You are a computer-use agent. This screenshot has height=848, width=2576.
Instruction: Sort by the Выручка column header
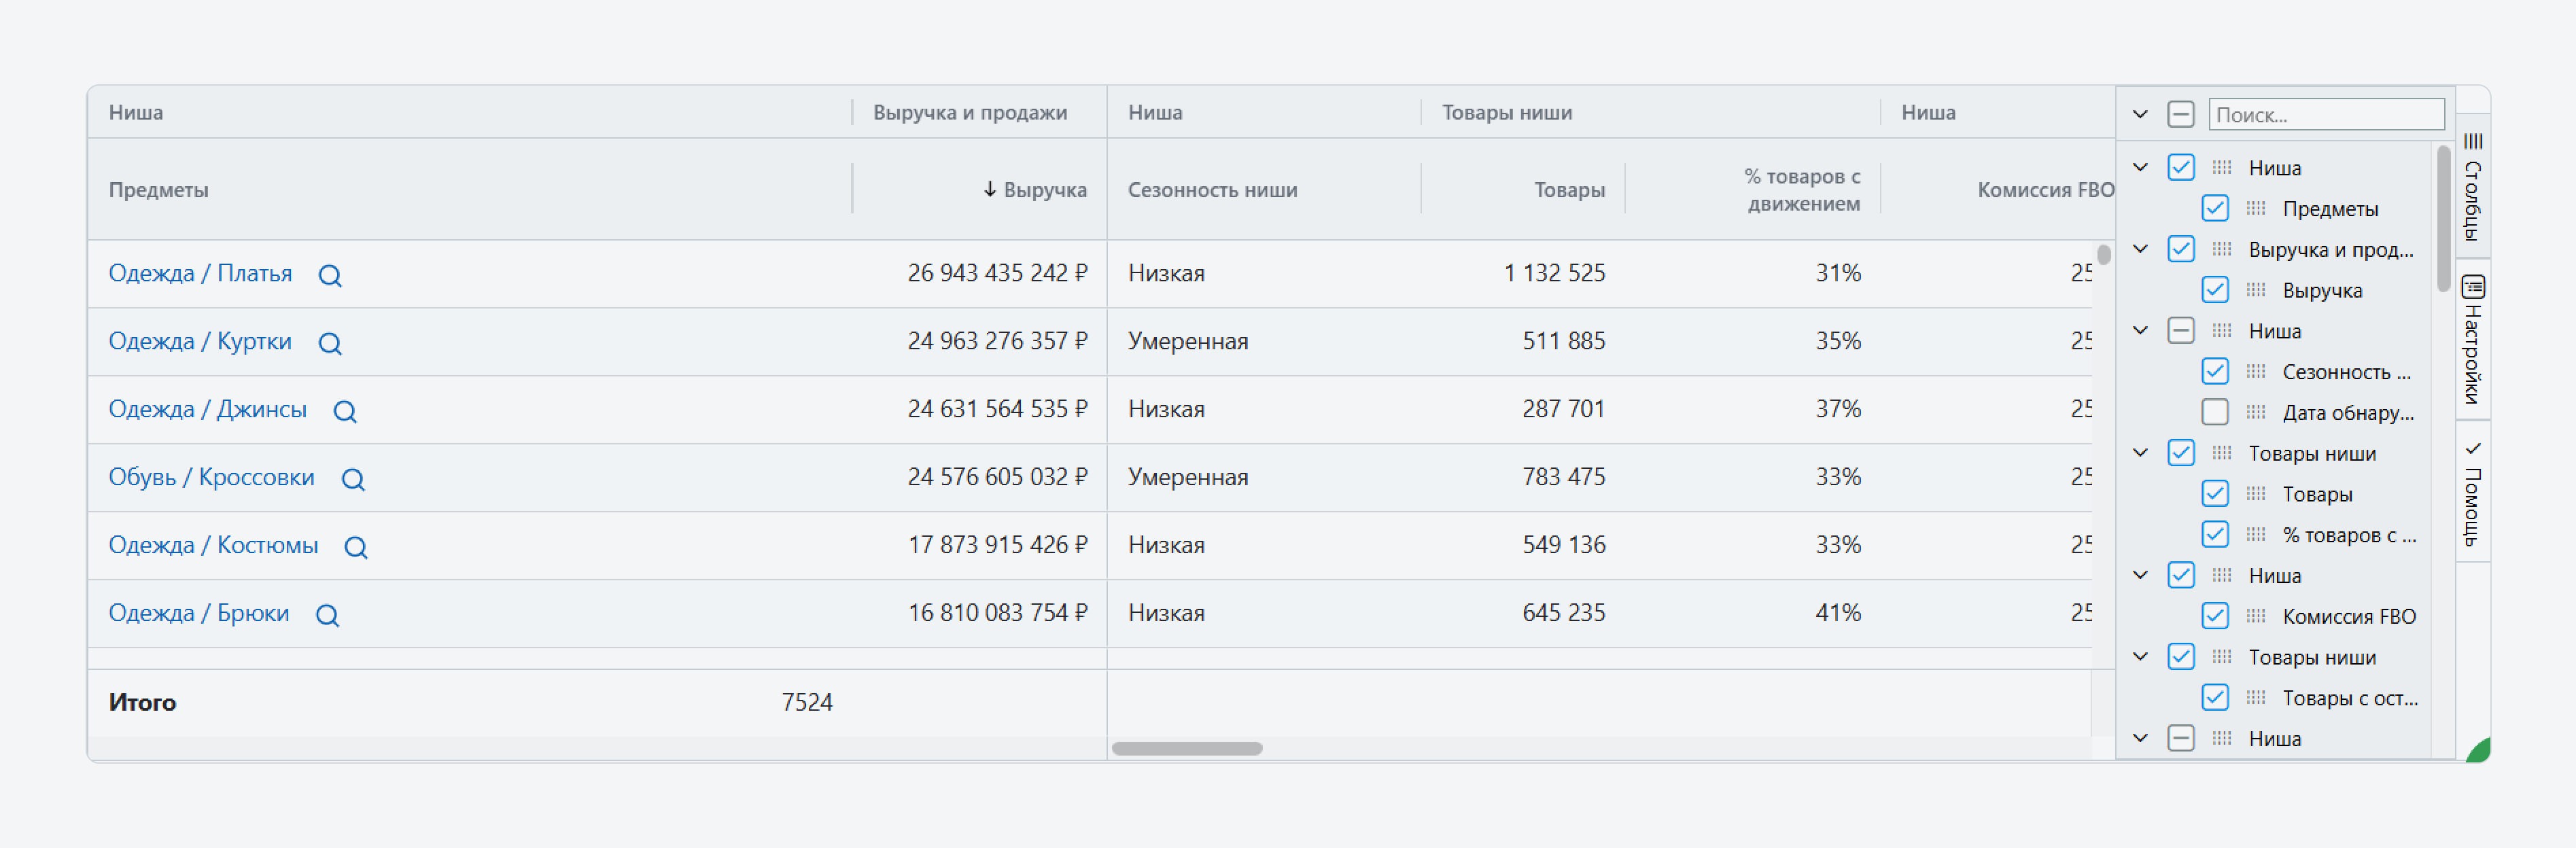tap(1044, 189)
